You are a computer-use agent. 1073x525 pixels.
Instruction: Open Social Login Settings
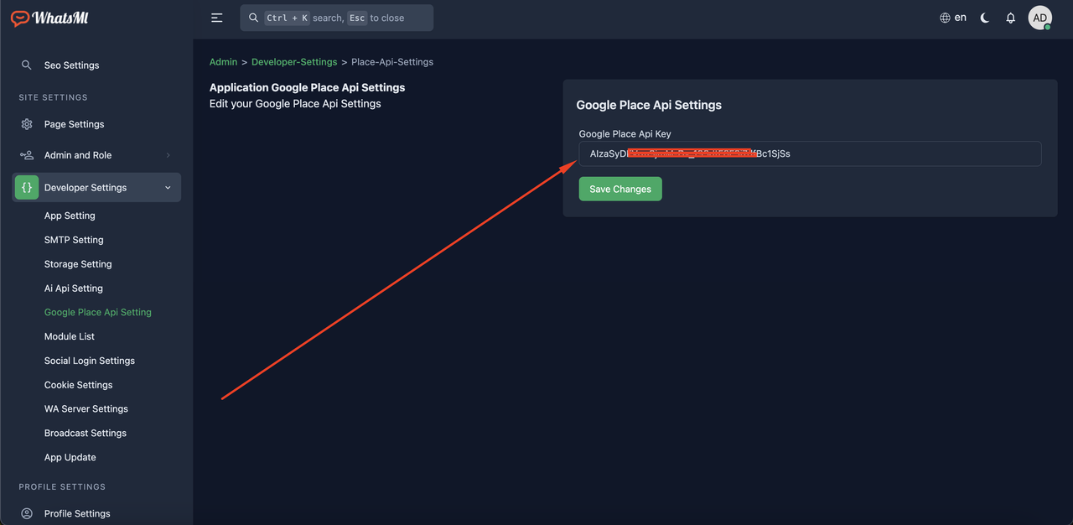(90, 361)
